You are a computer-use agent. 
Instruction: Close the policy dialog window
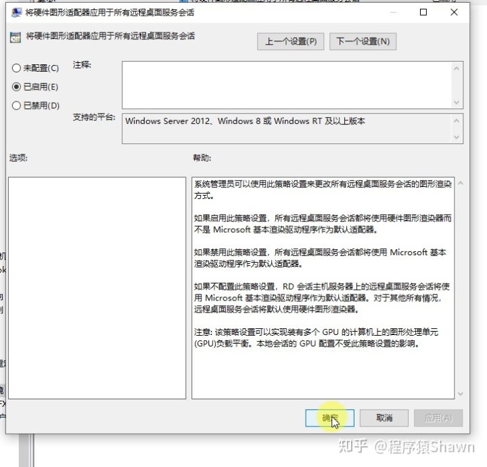tap(454, 12)
